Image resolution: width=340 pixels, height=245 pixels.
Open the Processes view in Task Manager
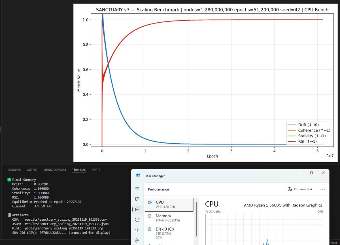(137, 199)
